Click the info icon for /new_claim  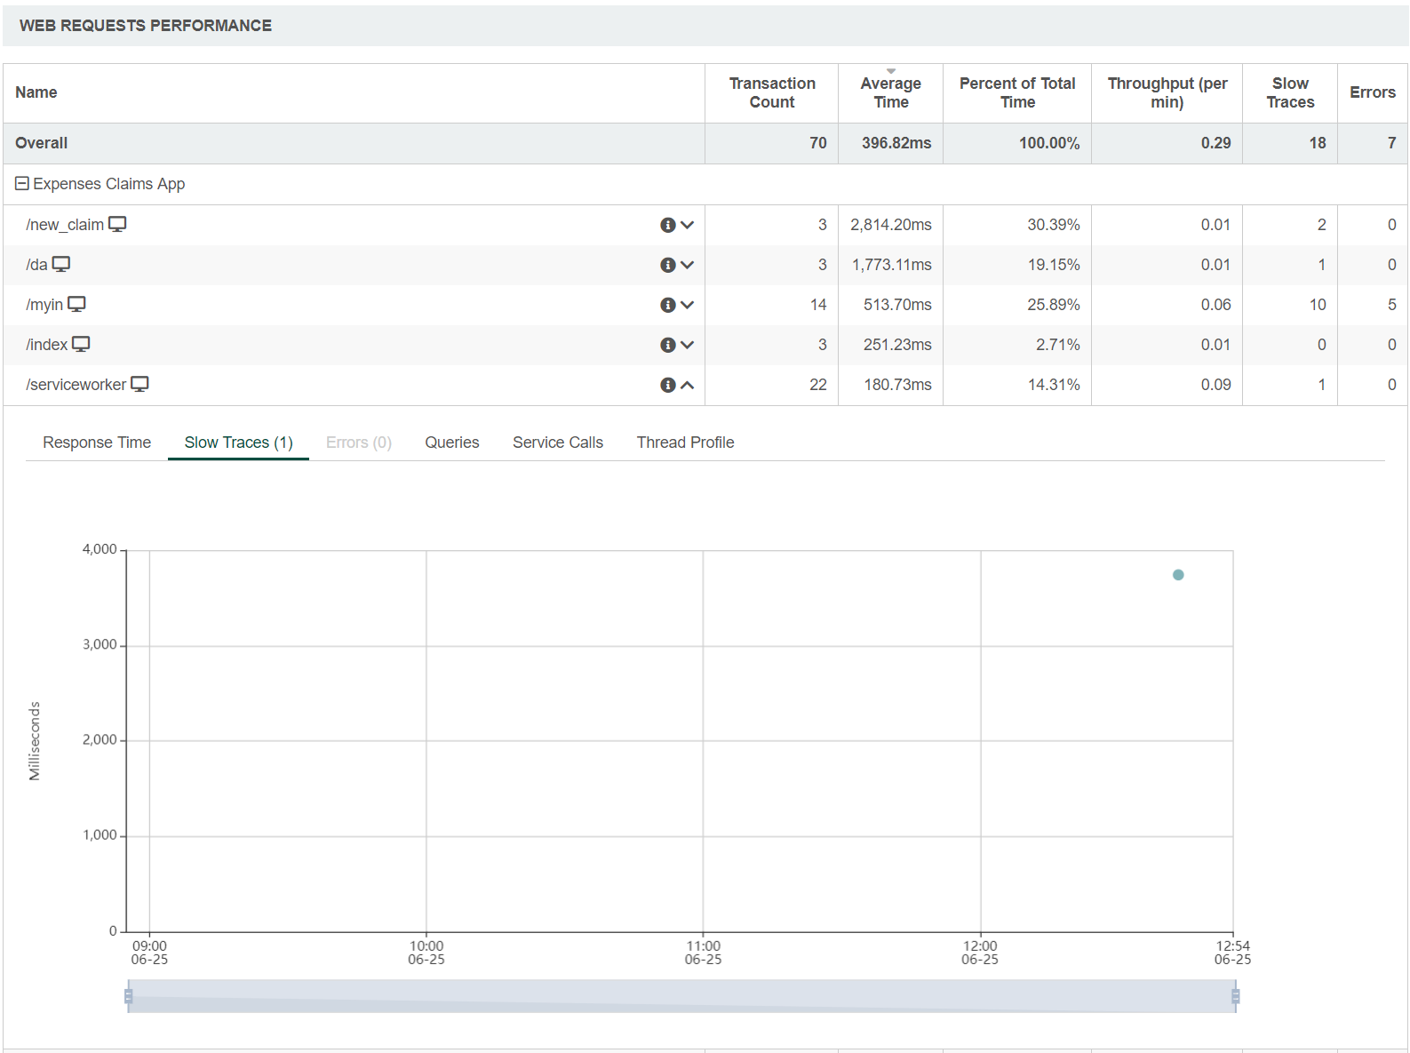[667, 225]
